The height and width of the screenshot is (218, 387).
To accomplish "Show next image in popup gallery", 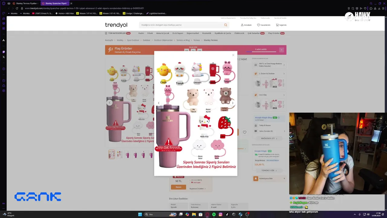I will click(233, 103).
